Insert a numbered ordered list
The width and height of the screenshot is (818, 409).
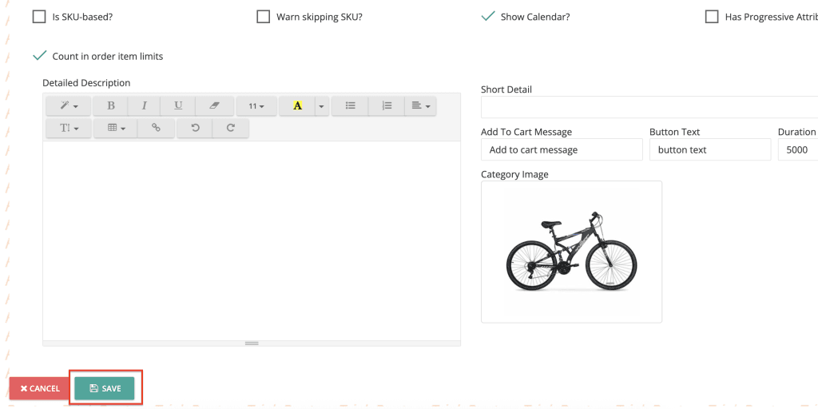pyautogui.click(x=387, y=105)
